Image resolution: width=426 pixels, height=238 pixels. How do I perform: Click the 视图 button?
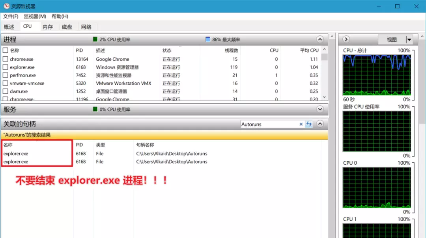point(392,40)
